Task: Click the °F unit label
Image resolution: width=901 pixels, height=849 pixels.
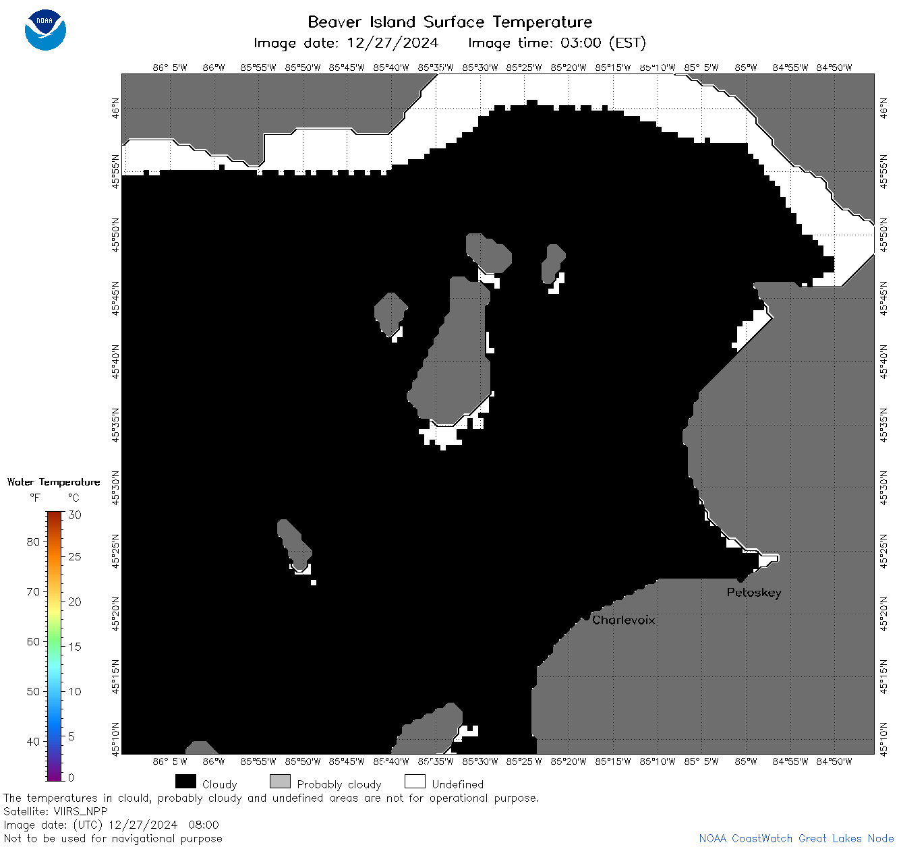Action: [35, 498]
